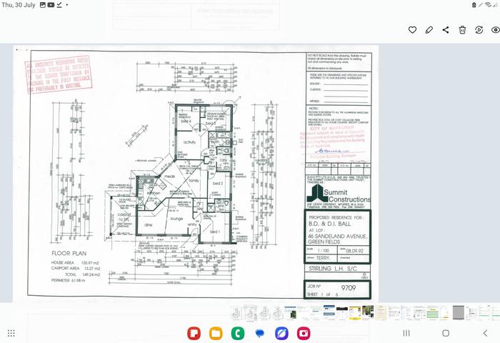Image resolution: width=500 pixels, height=343 pixels.
Task: Open the green Phone app
Action: 238,334
